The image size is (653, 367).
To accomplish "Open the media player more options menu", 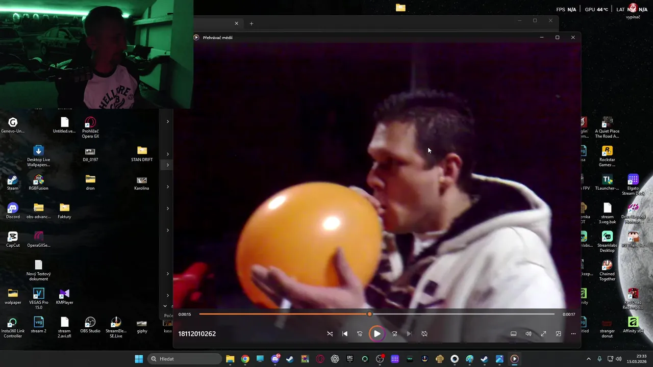I will (x=573, y=334).
